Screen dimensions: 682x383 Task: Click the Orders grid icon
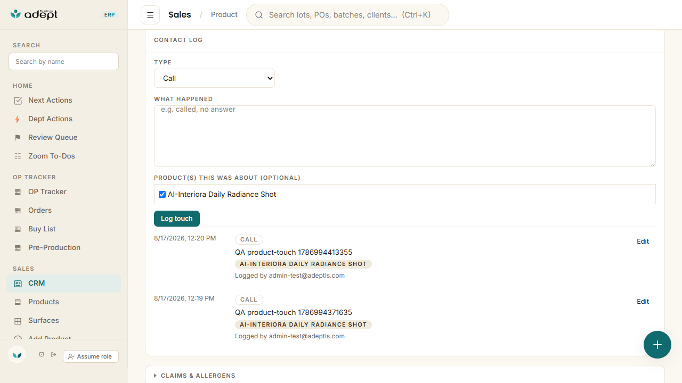(18, 211)
